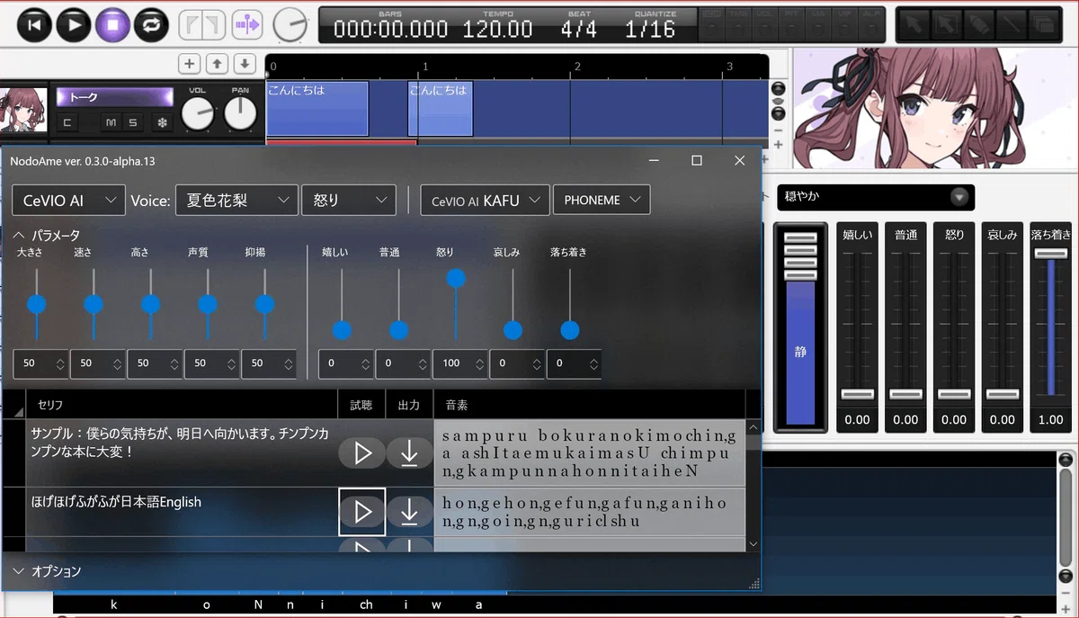
Task: Click the master volume knob in top toolbar
Action: pyautogui.click(x=290, y=25)
